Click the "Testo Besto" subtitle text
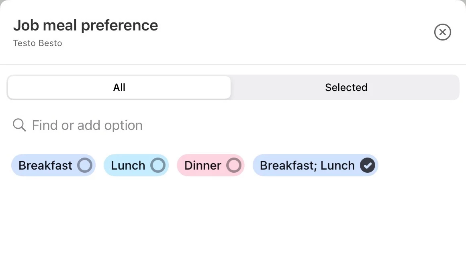Viewport: 466px width, 271px height. coord(38,43)
